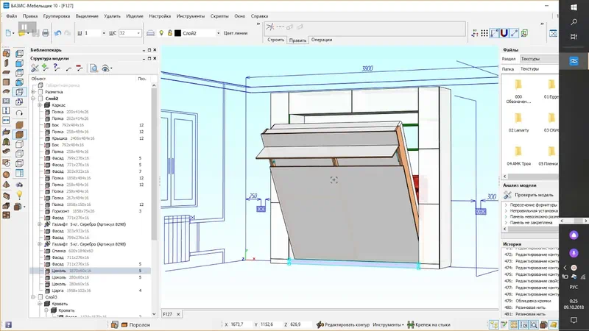Viewport: 589px width, 331px height.
Task: Click the magnet snap icon
Action: [x=505, y=33]
